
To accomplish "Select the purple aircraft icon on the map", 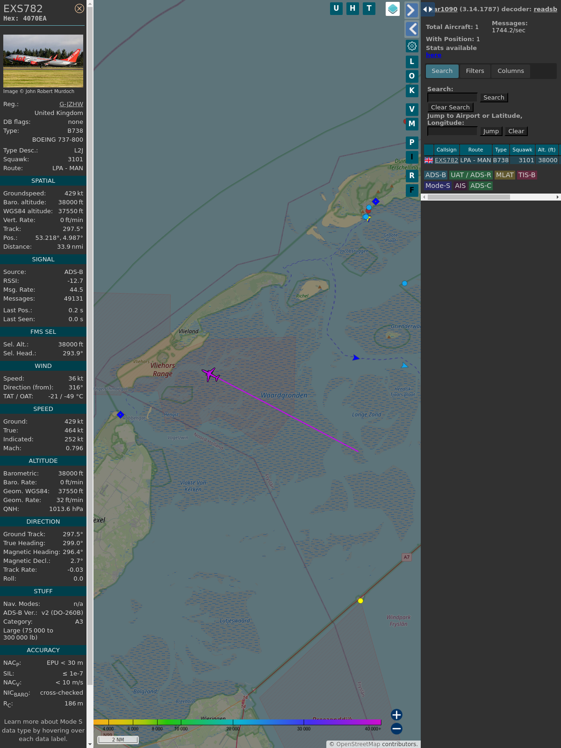I will pyautogui.click(x=211, y=374).
